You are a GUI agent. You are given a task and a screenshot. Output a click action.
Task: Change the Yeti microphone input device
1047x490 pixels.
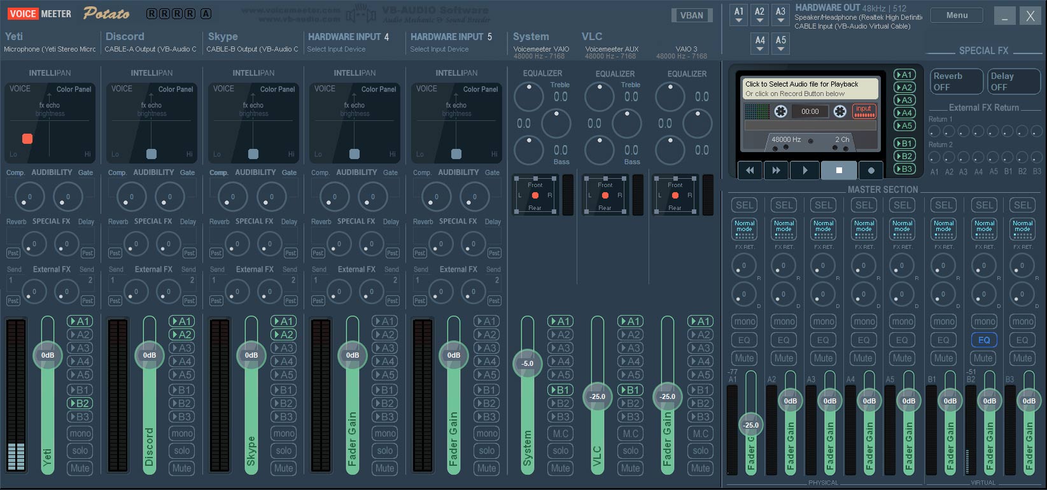50,49
